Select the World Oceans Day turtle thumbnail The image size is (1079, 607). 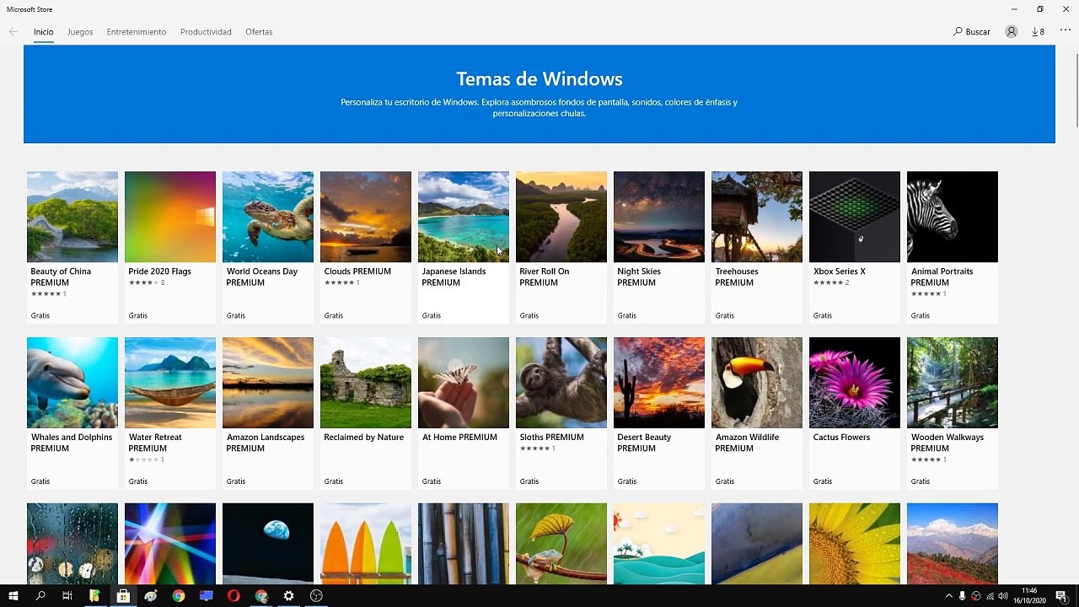[268, 217]
